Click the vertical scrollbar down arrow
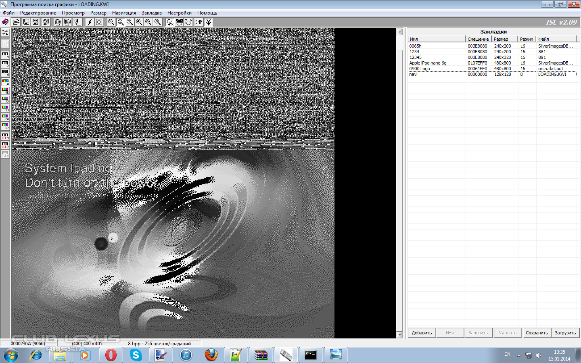The image size is (581, 363). coord(400,334)
